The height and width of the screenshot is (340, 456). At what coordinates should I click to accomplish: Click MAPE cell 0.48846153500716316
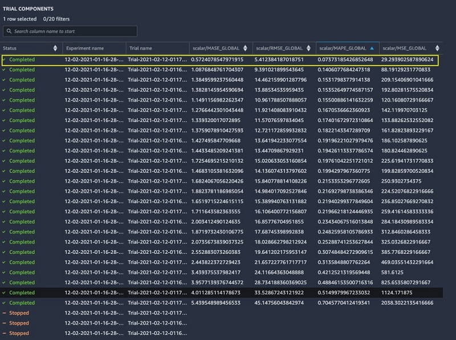[x=345, y=282]
